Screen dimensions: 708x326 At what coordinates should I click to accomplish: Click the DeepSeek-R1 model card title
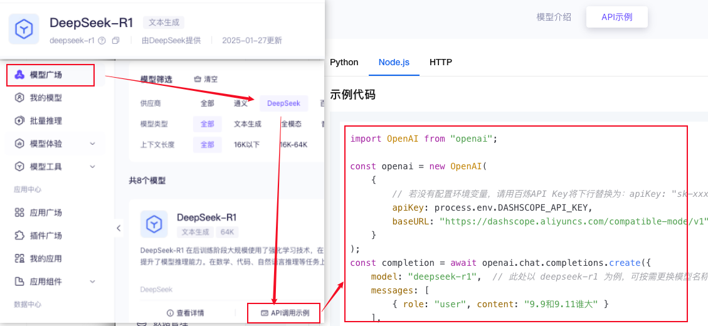(x=207, y=217)
